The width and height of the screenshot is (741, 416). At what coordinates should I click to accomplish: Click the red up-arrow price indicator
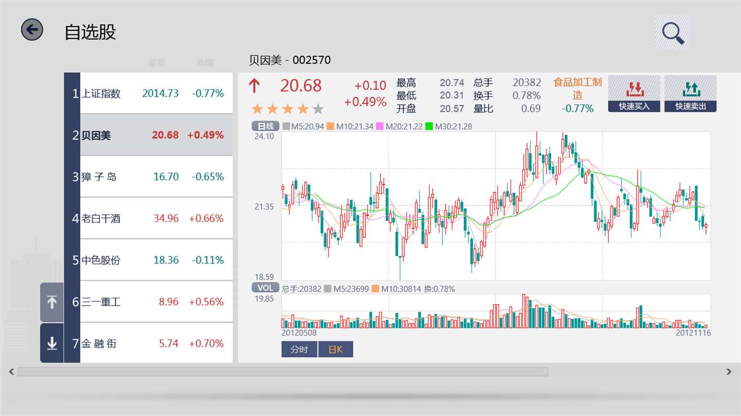click(254, 86)
